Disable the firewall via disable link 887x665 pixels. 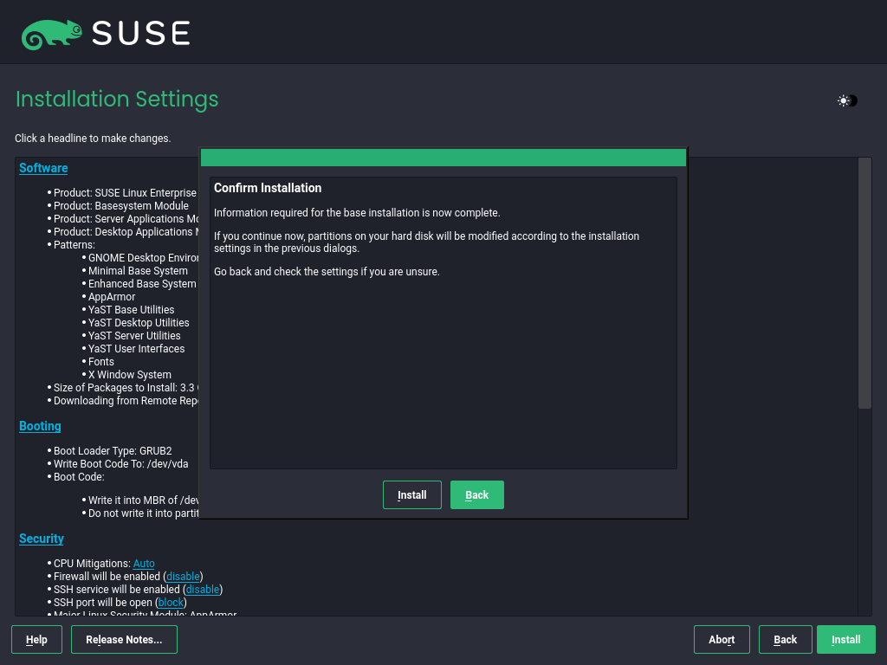coord(184,577)
